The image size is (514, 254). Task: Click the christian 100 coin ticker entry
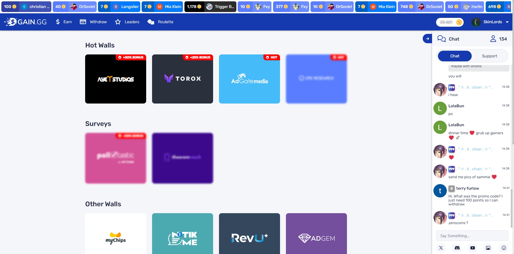pyautogui.click(x=26, y=7)
